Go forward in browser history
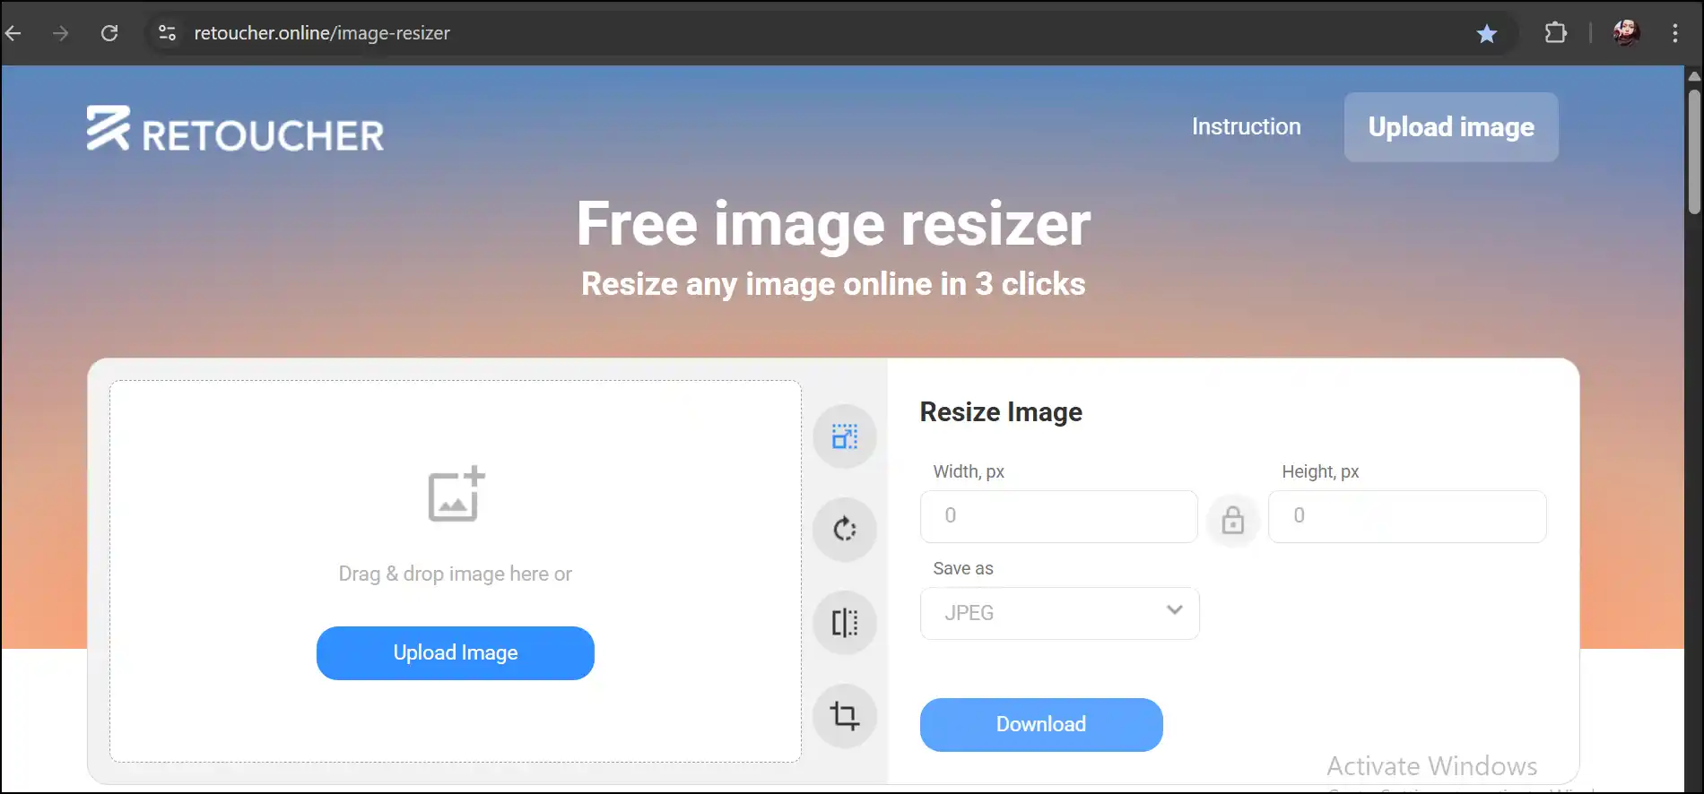 [x=60, y=33]
